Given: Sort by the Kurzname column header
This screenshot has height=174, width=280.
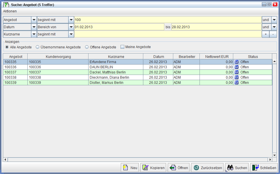Looking at the screenshot, I should (116, 57).
